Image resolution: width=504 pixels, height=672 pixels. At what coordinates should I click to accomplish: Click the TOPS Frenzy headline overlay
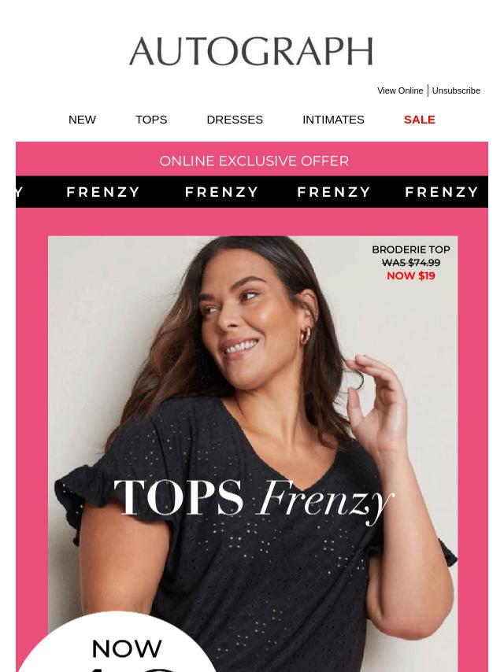click(x=254, y=500)
